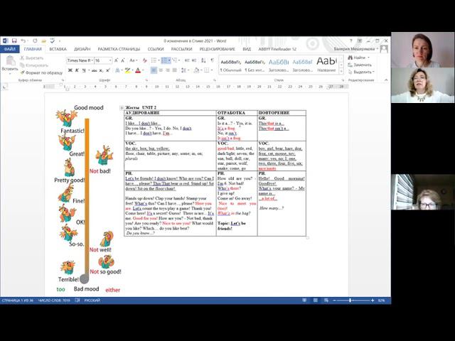The height and width of the screenshot is (341, 455).
Task: Toggle bold (Ж) formatting
Action: click(x=70, y=70)
